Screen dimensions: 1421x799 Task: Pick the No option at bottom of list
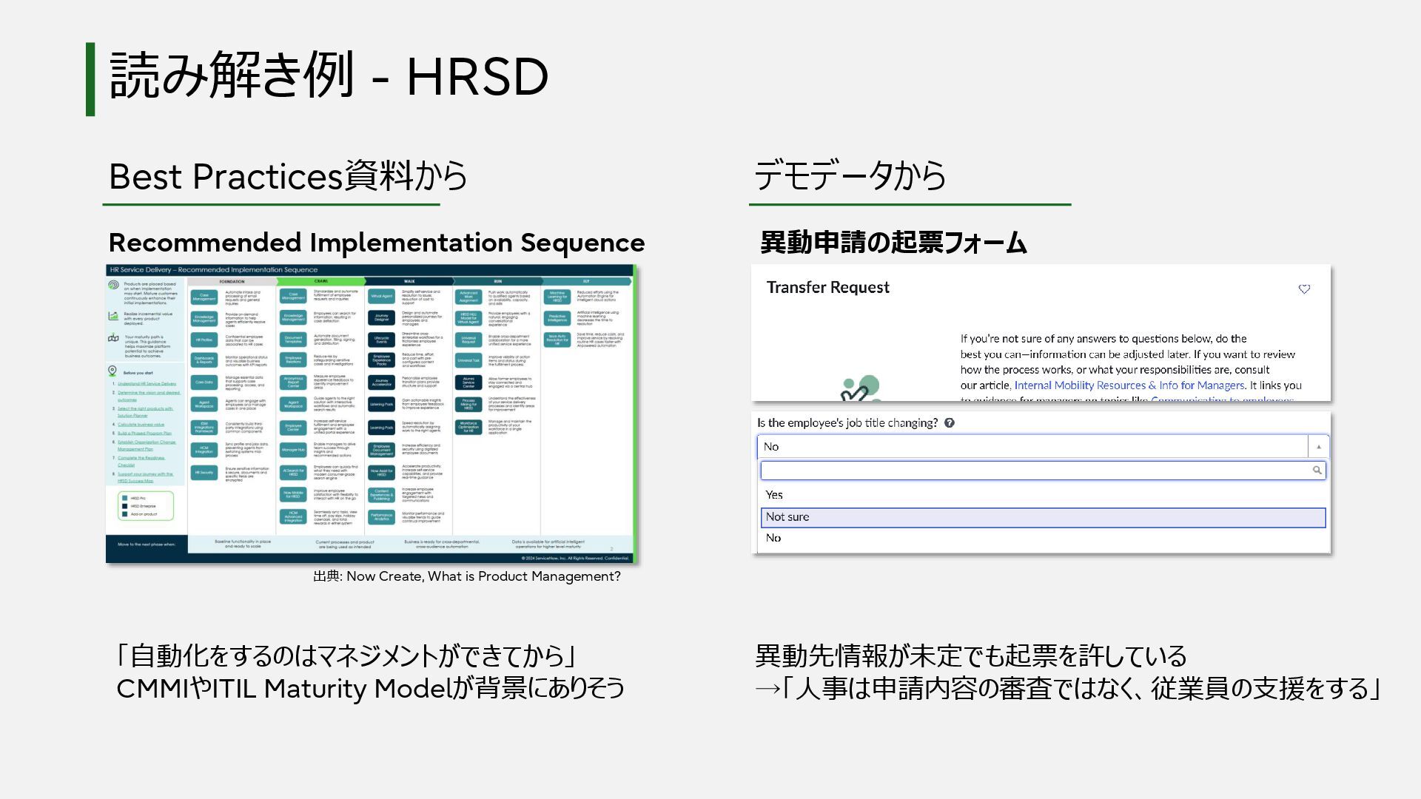coord(773,538)
